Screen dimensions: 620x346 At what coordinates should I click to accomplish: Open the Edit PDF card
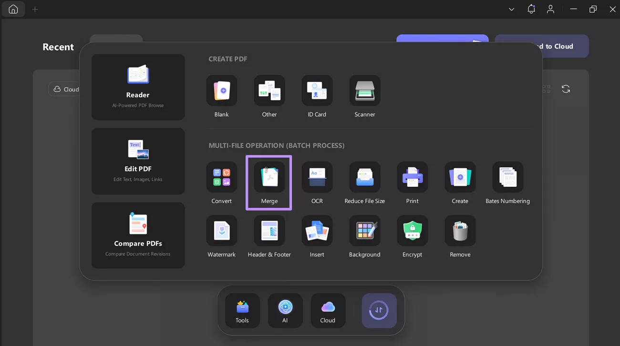click(138, 161)
